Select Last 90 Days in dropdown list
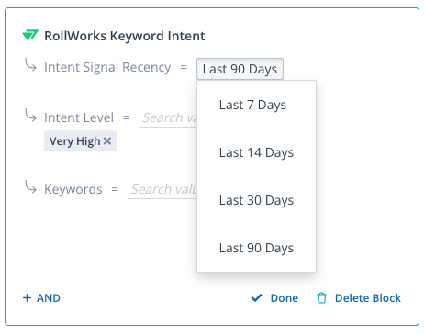The width and height of the screenshot is (425, 335). [x=256, y=248]
